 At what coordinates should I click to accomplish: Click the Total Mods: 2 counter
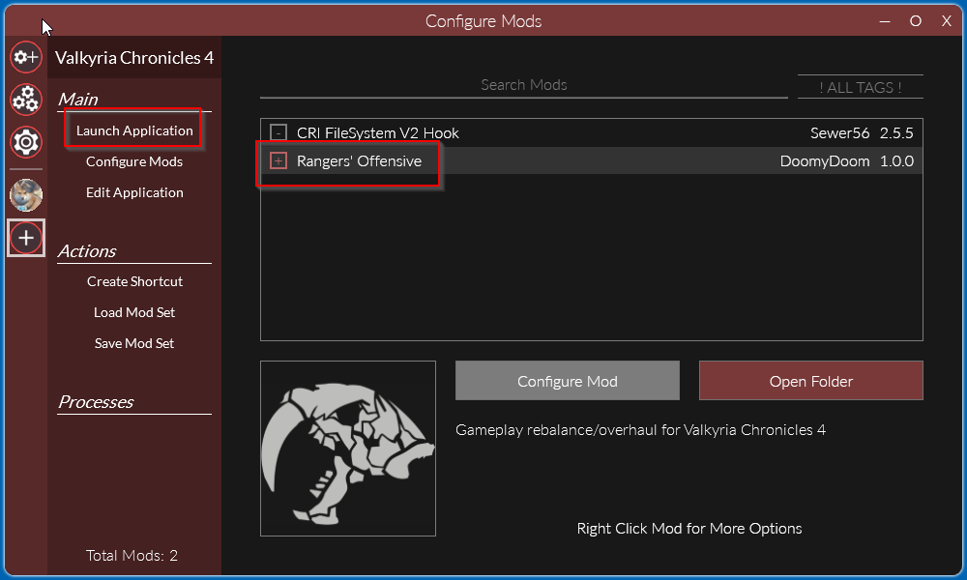pyautogui.click(x=132, y=555)
